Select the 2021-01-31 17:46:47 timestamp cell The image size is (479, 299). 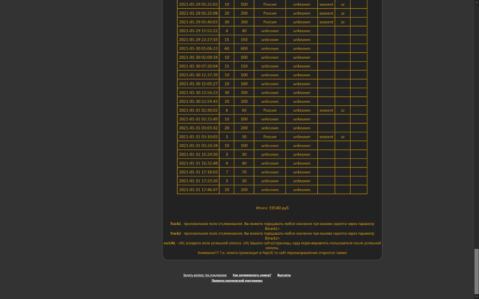[x=198, y=190]
